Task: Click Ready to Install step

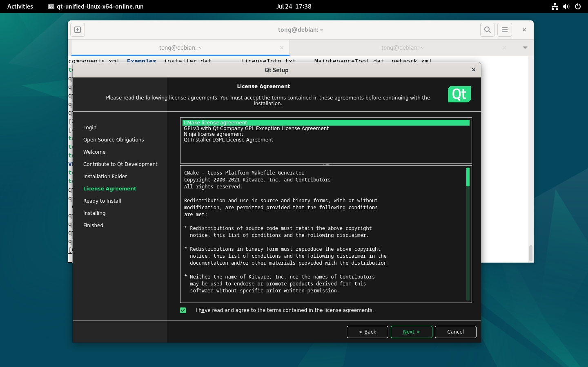Action: (x=102, y=201)
